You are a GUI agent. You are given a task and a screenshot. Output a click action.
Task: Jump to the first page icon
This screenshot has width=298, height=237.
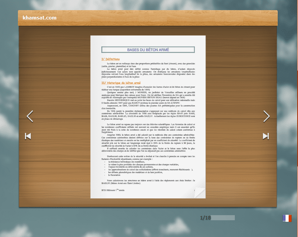pos(28,136)
